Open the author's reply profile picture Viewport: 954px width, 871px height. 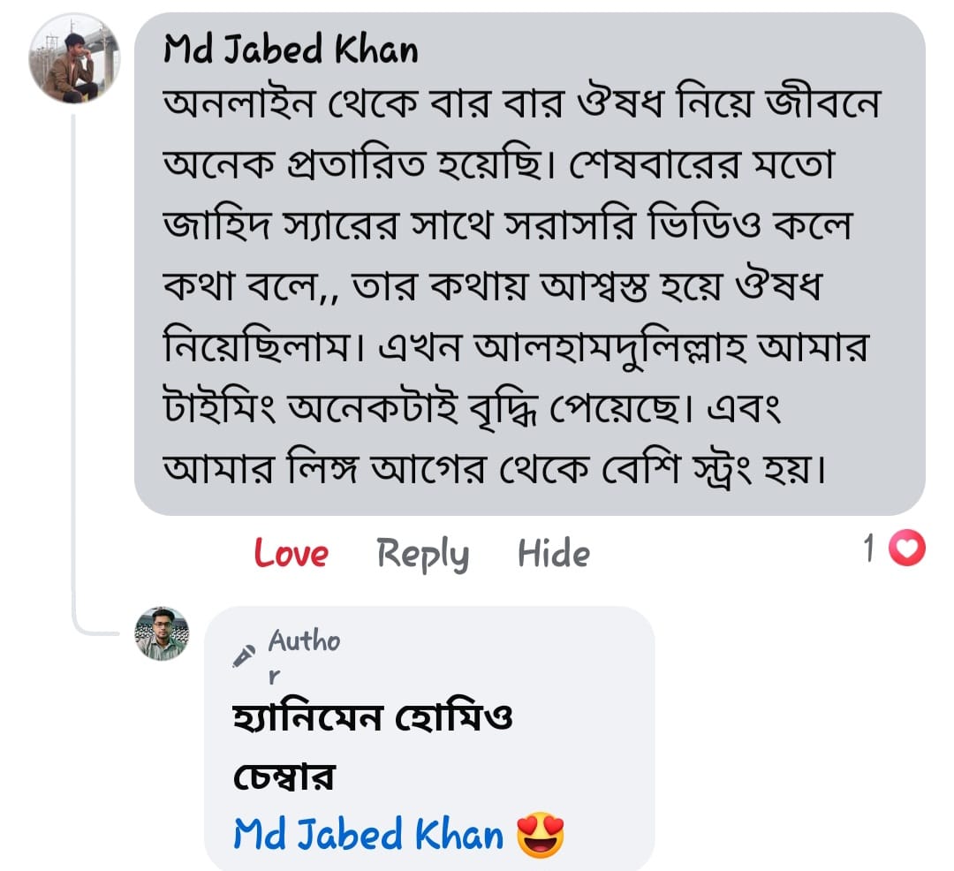point(162,633)
